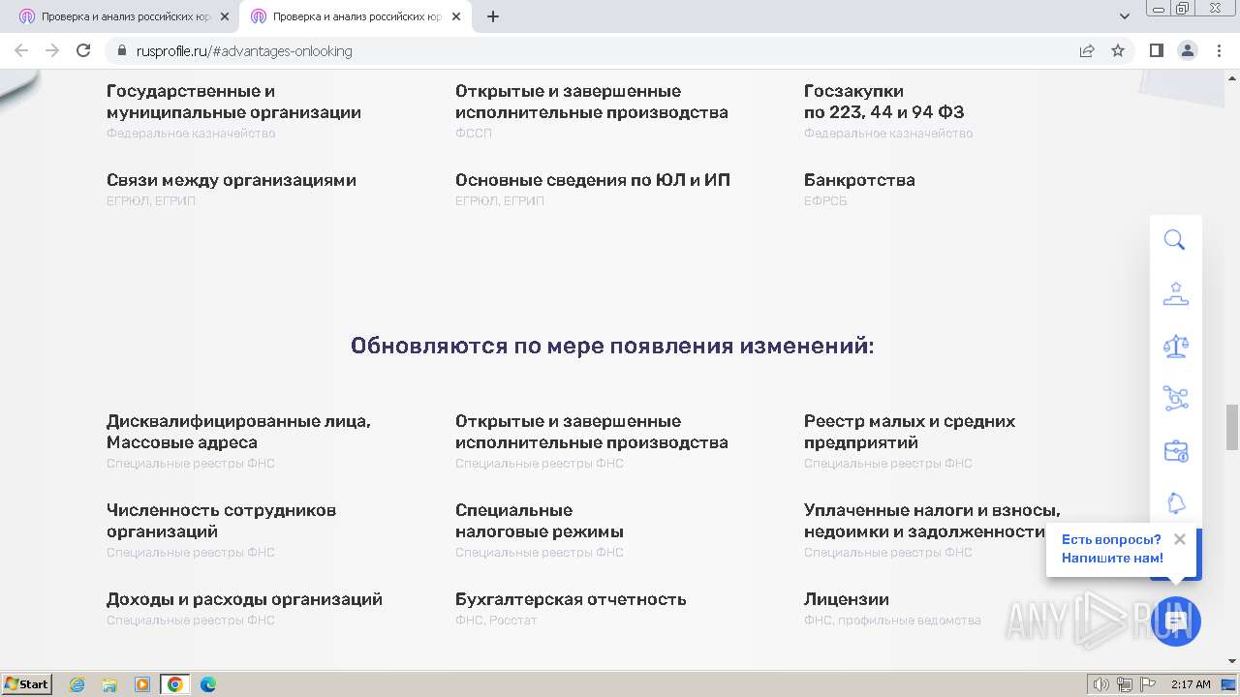Image resolution: width=1240 pixels, height=697 pixels.
Task: Toggle the browser side panel
Action: coord(1156,50)
